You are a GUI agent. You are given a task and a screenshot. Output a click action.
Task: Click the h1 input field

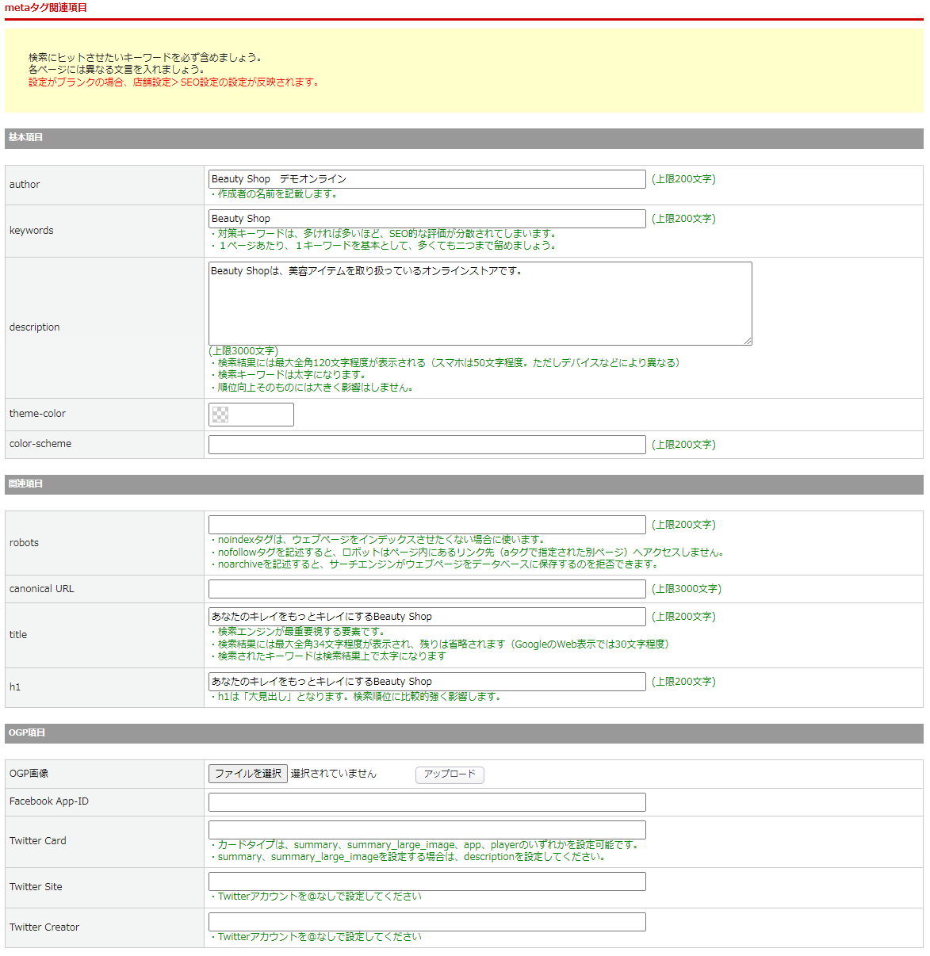427,682
